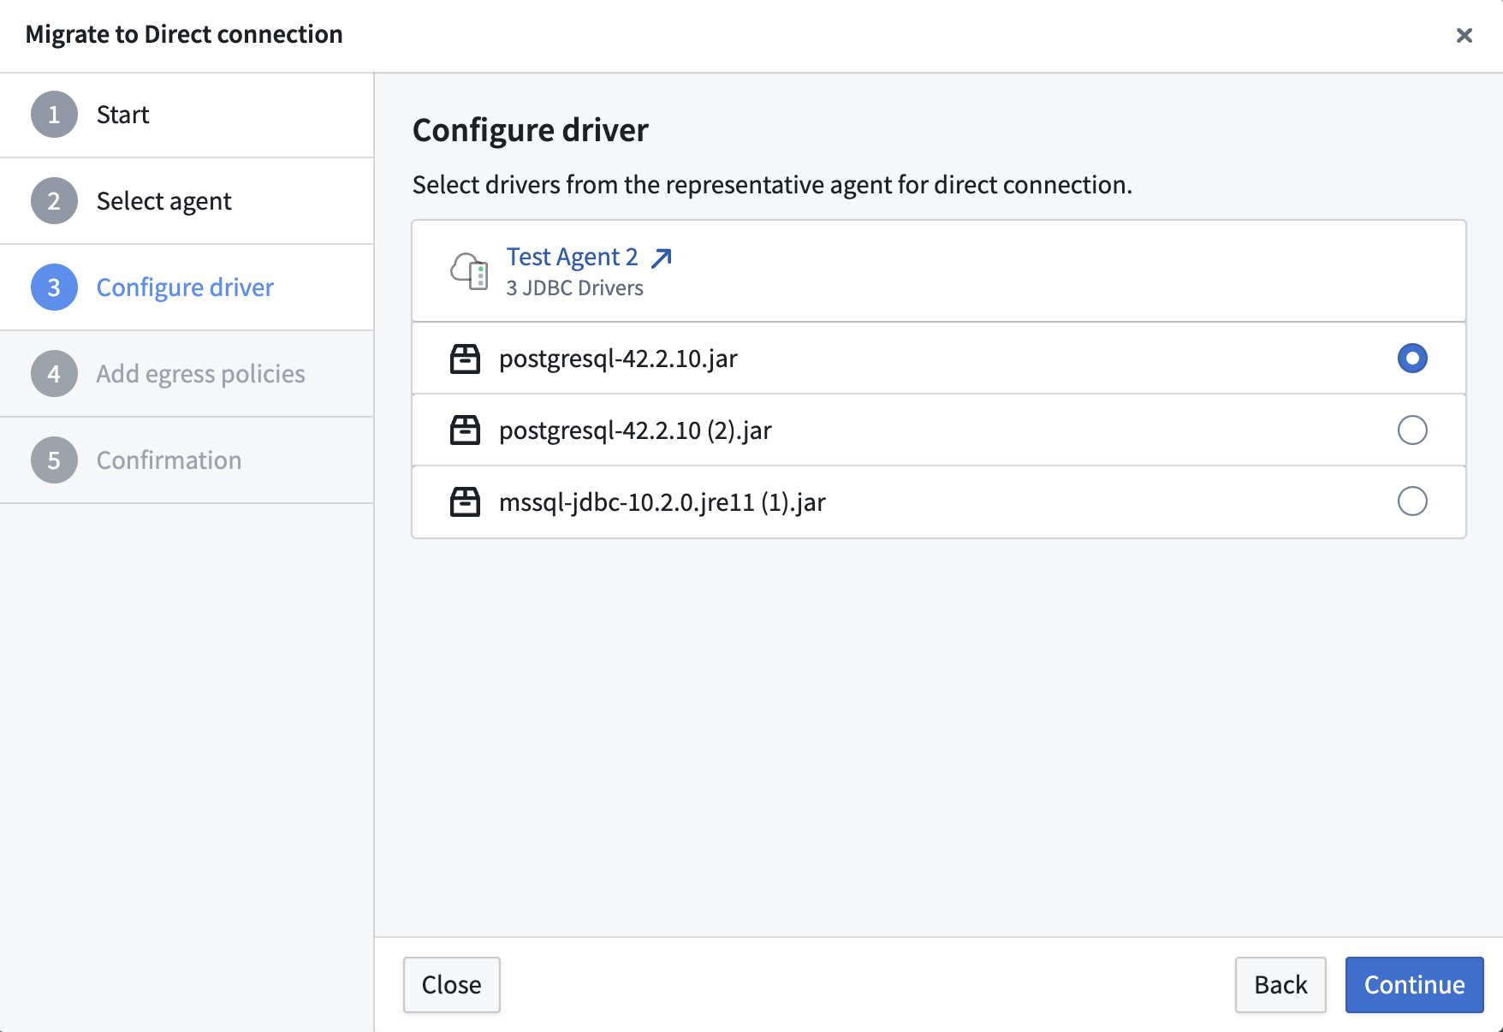Click the cloud agent icon beside Test Agent 2
The width and height of the screenshot is (1503, 1032).
[x=469, y=271]
